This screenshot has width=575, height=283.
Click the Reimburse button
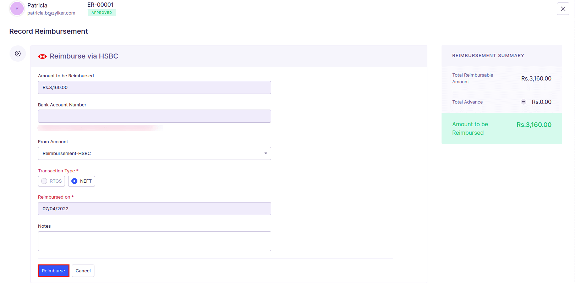54,271
